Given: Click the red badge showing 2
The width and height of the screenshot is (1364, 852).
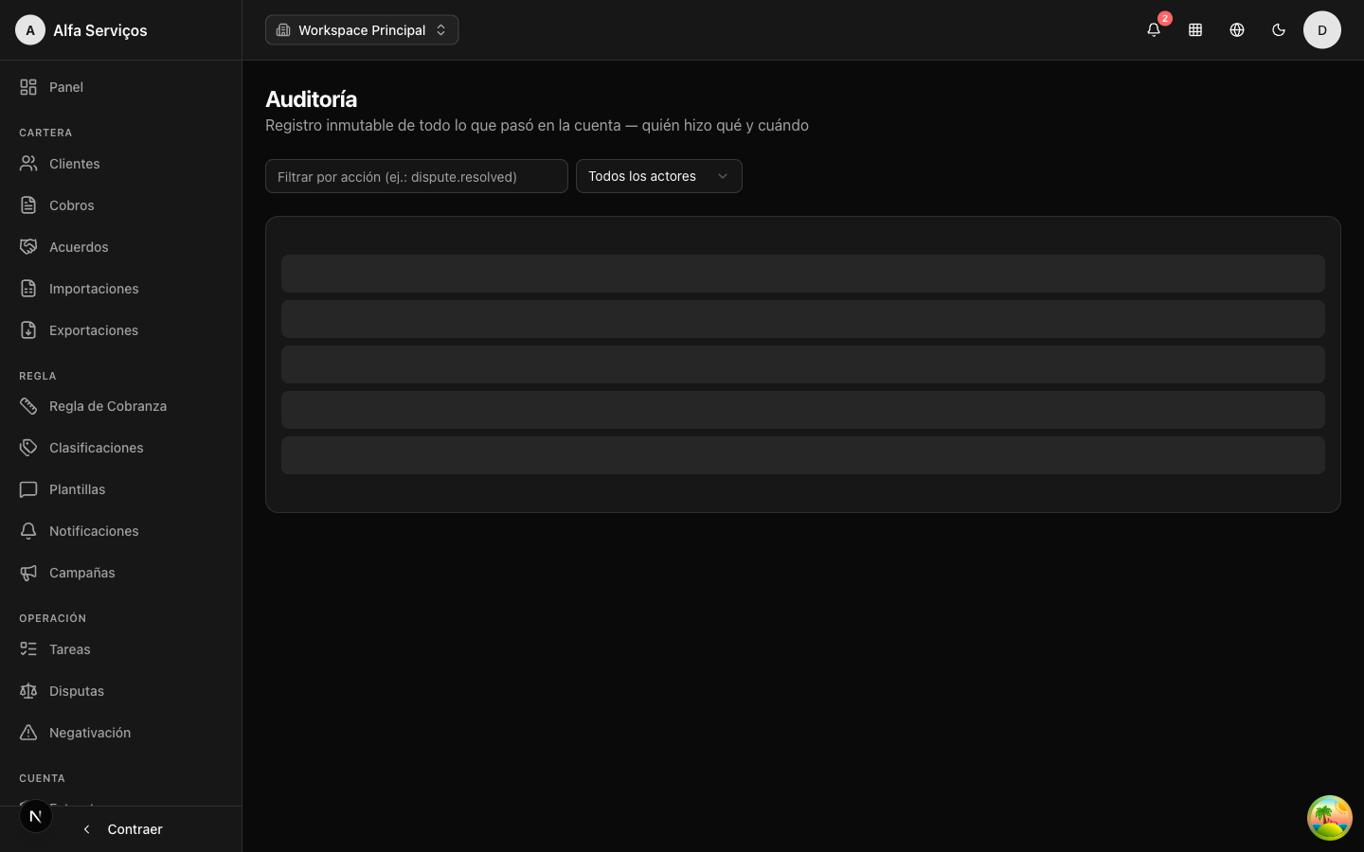Looking at the screenshot, I should (x=1165, y=18).
